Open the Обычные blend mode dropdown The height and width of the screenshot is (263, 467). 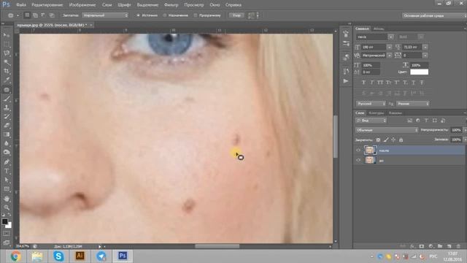387,130
